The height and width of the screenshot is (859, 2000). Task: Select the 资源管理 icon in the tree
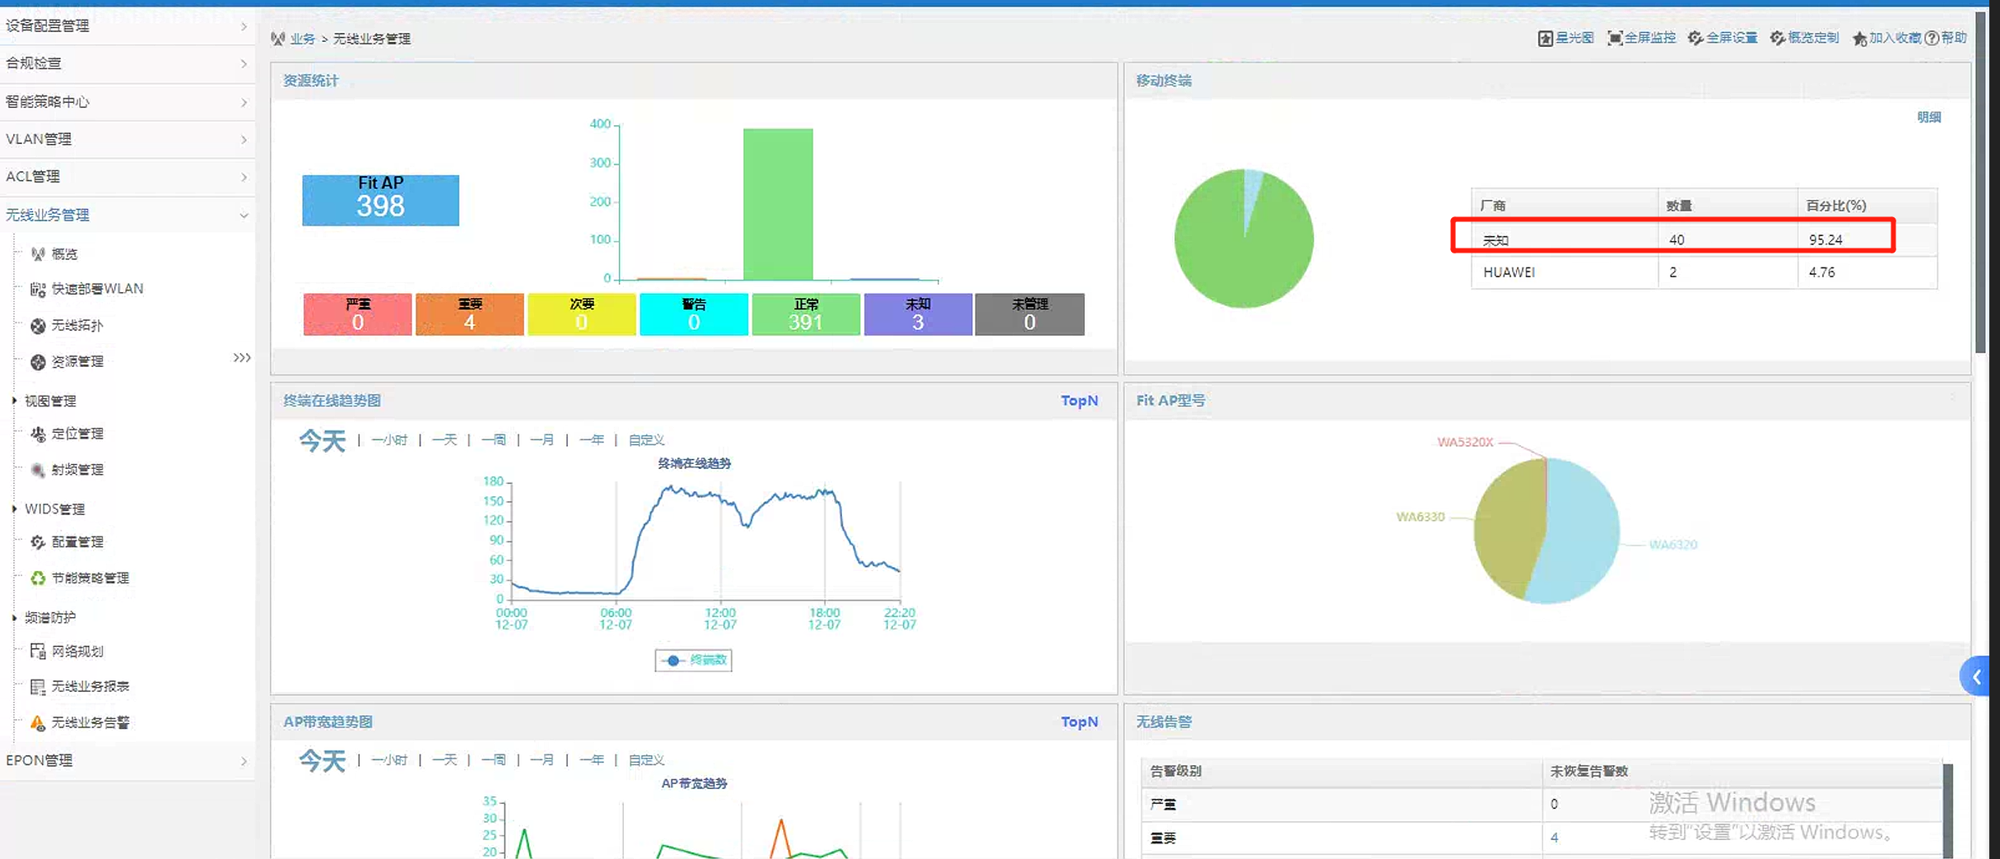pyautogui.click(x=38, y=362)
